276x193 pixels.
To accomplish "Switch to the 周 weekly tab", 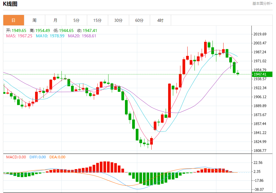I will coord(34,20).
